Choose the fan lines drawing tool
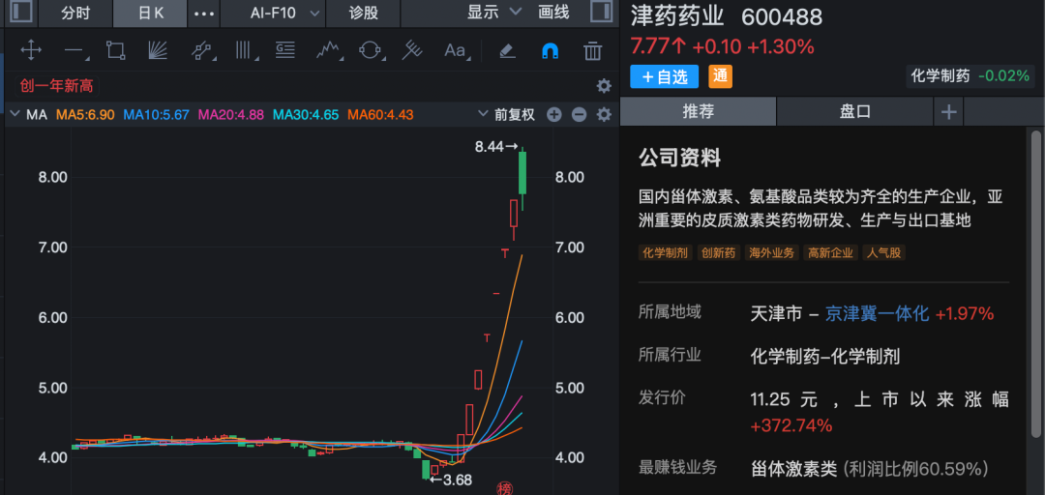The width and height of the screenshot is (1045, 495). click(159, 50)
